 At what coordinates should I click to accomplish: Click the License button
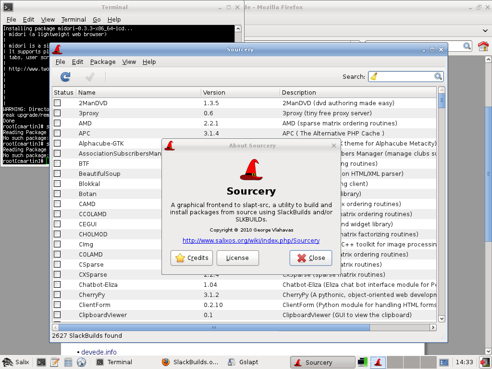[x=237, y=258]
